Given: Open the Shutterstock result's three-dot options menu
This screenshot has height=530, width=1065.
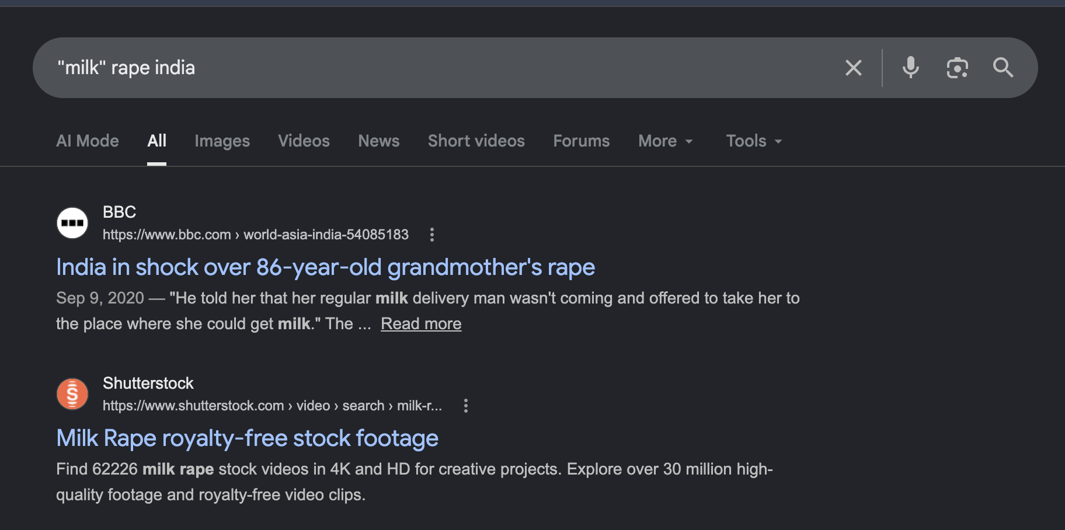Looking at the screenshot, I should 466,406.
